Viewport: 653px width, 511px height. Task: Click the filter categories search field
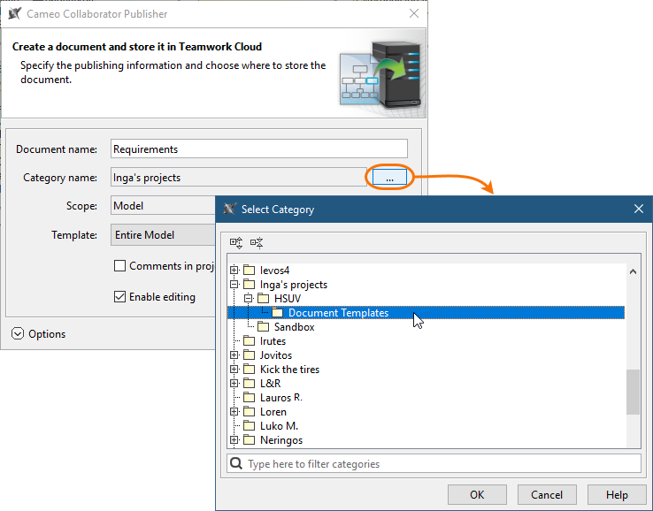(434, 463)
